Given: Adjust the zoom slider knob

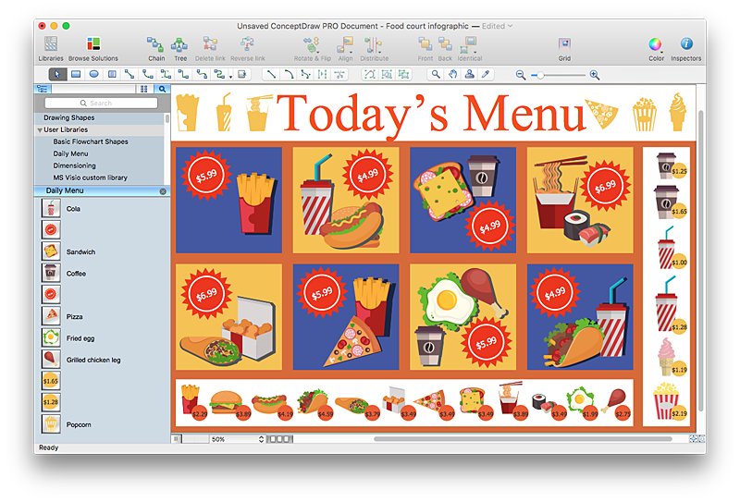Looking at the screenshot, I should [x=540, y=75].
